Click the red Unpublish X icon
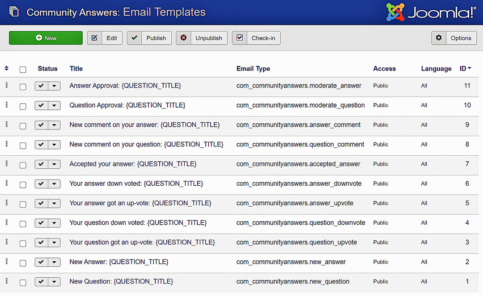This screenshot has height=296, width=483. point(183,38)
